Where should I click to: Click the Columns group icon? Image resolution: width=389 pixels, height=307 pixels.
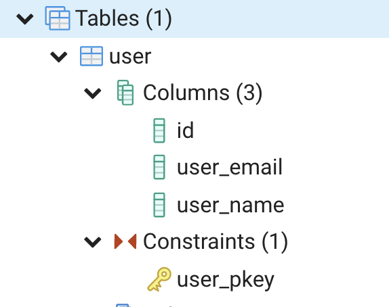pyautogui.click(x=125, y=93)
